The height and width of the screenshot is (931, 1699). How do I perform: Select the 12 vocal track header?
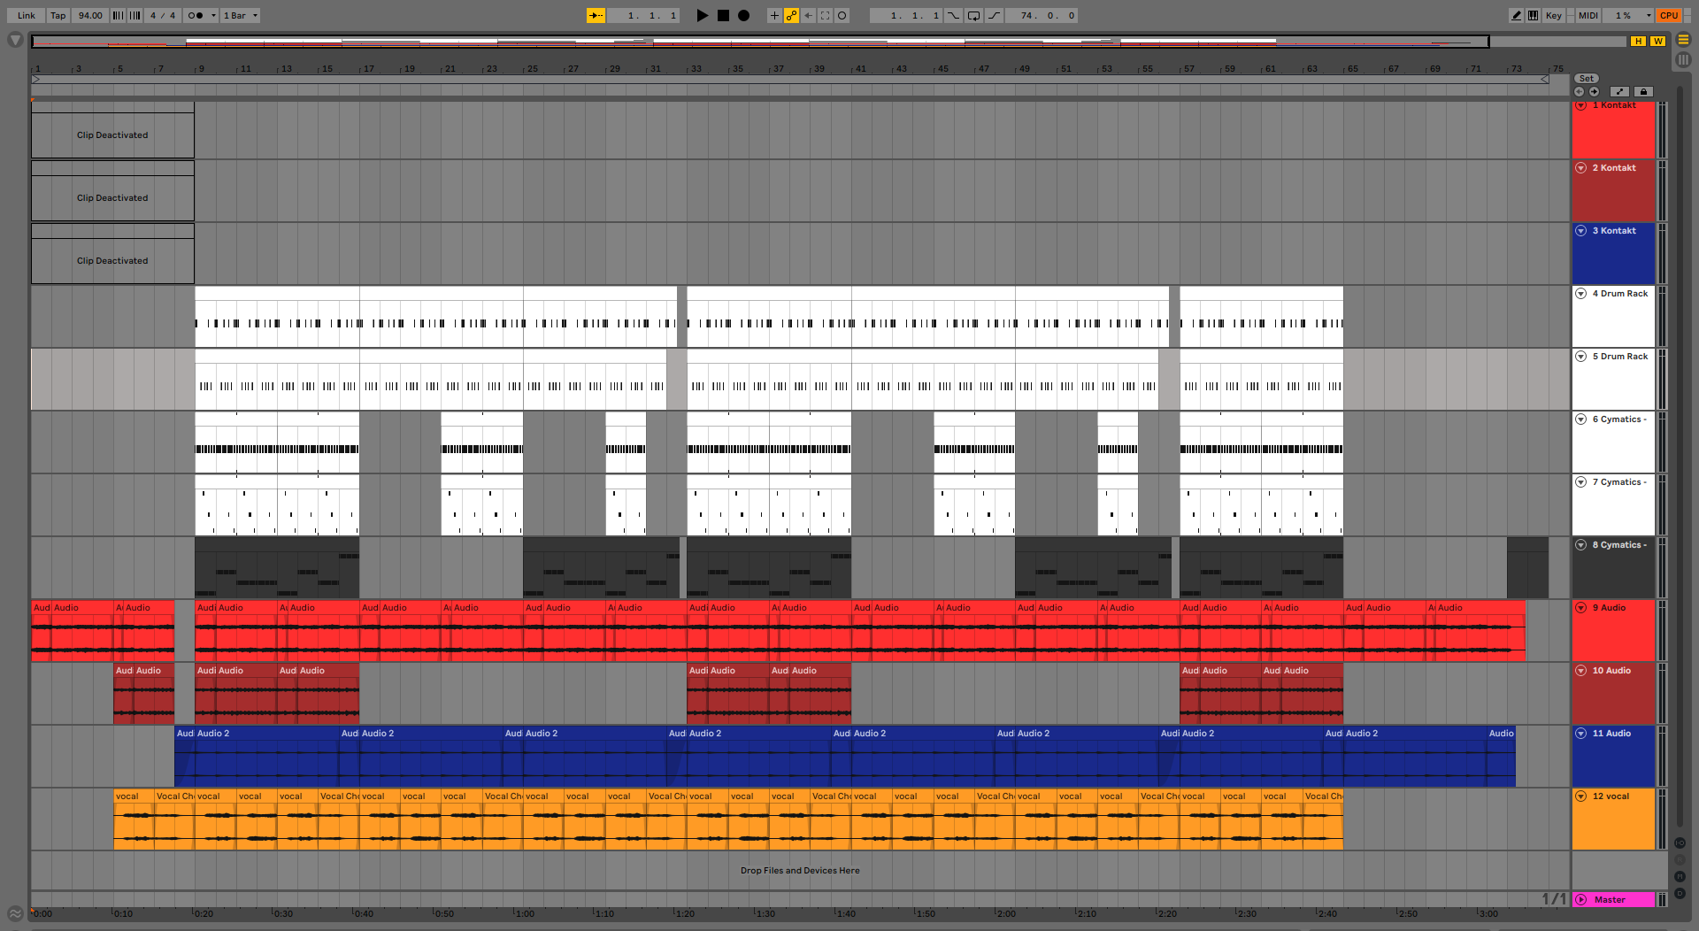(1613, 819)
